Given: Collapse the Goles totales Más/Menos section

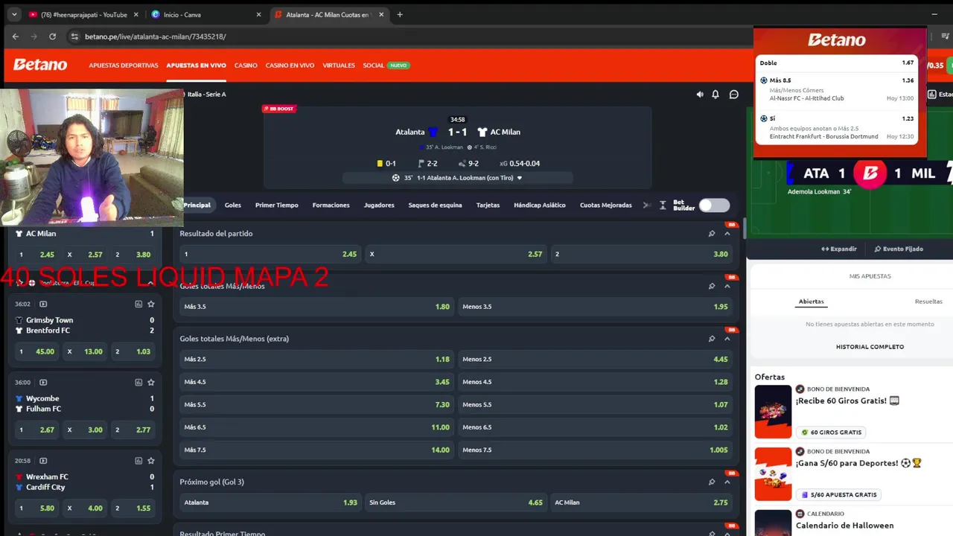Looking at the screenshot, I should (727, 286).
